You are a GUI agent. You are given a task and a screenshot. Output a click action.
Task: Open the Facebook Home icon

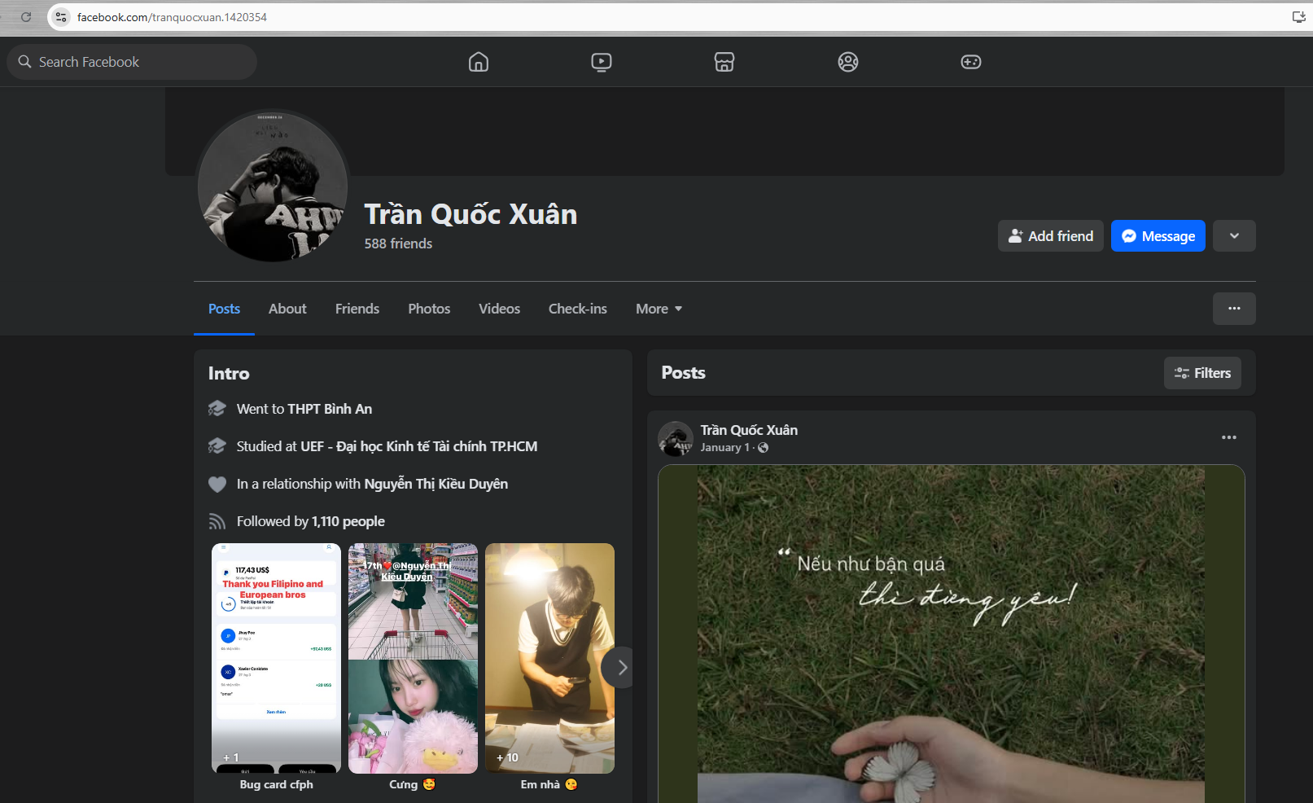click(479, 62)
